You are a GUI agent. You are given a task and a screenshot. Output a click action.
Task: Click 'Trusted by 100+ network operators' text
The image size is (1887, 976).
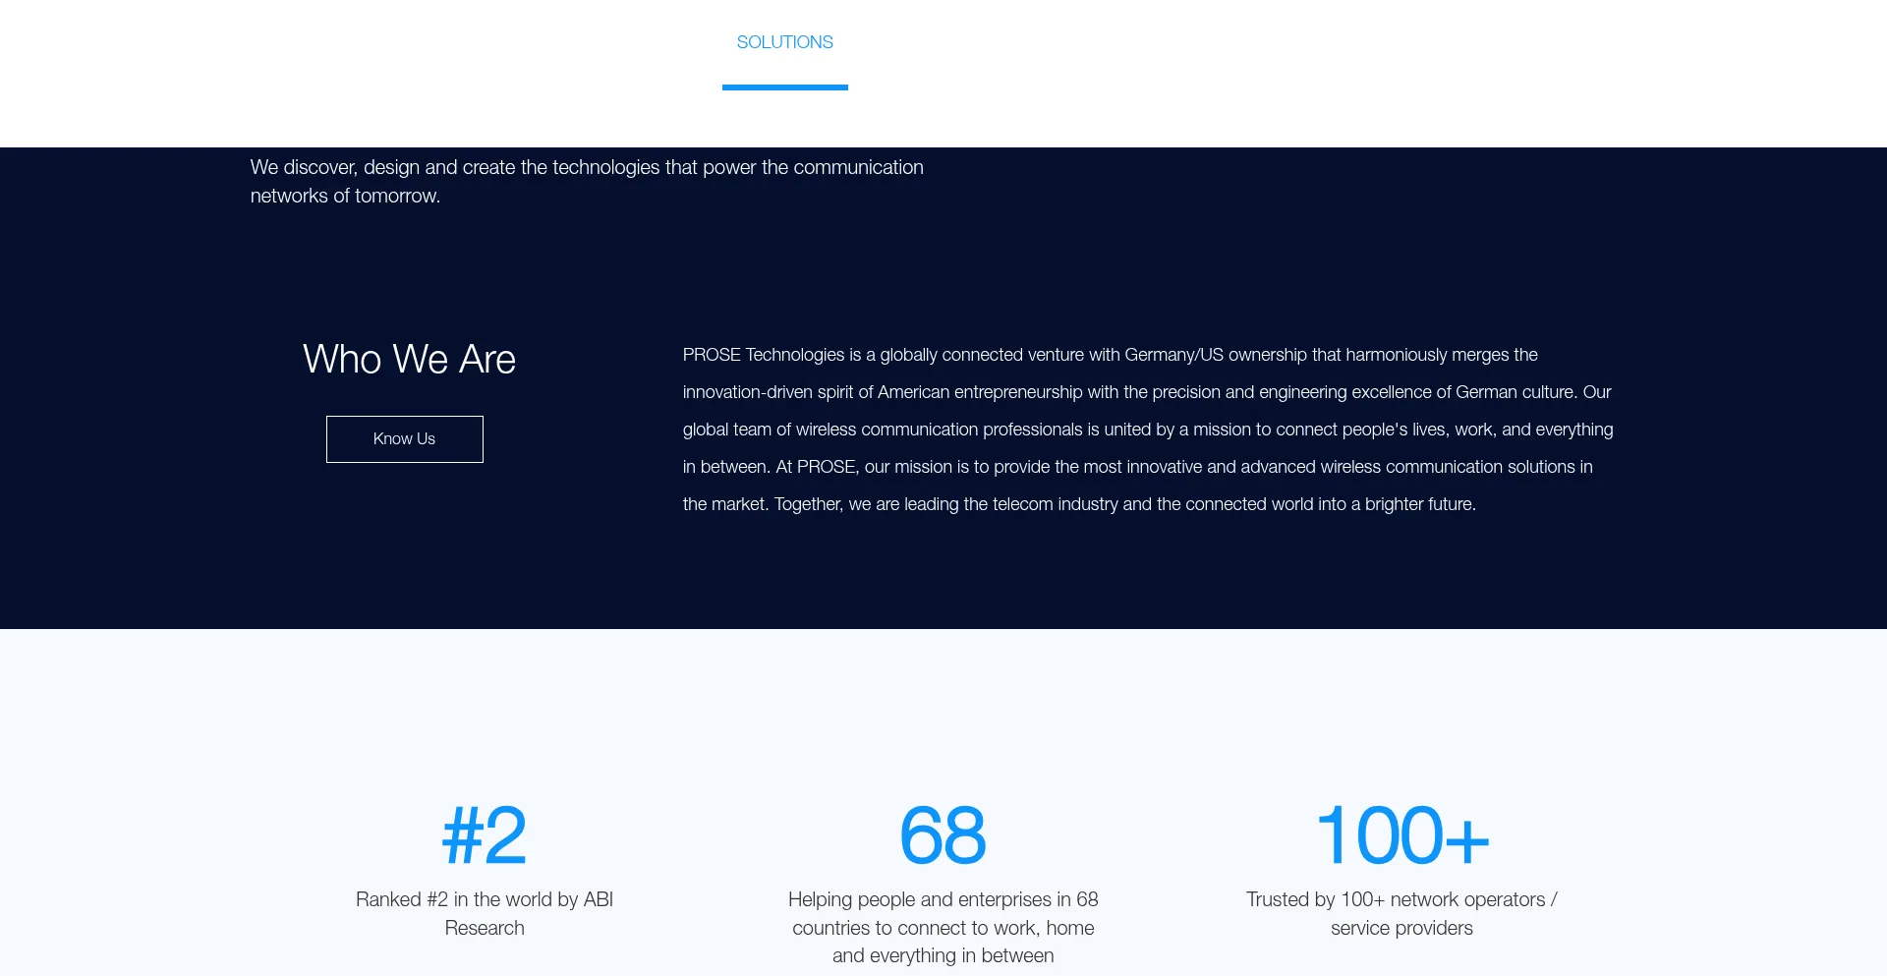[1401, 913]
